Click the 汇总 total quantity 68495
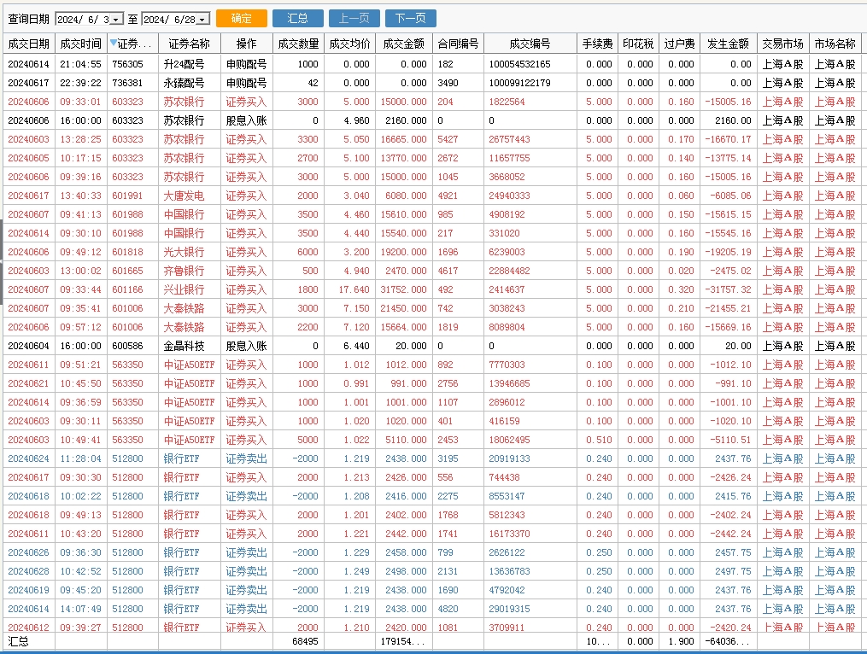Viewport: 867px width, 654px height. [x=305, y=641]
